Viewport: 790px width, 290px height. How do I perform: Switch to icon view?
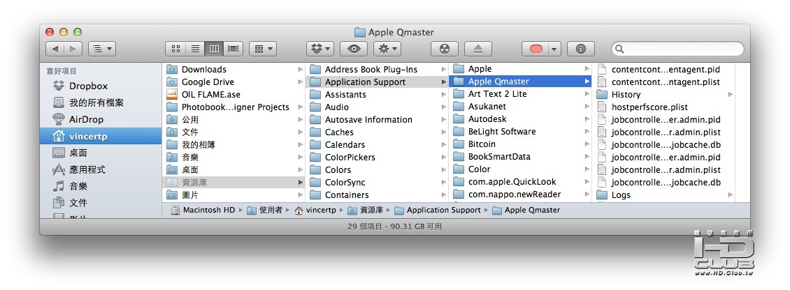(x=175, y=49)
